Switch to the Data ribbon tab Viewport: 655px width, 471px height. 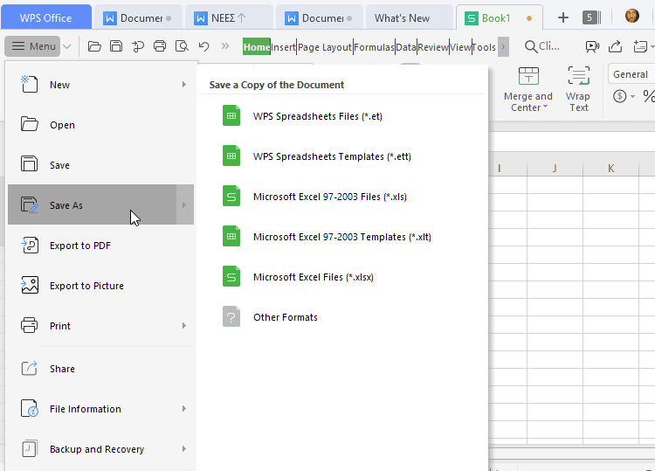pos(405,47)
